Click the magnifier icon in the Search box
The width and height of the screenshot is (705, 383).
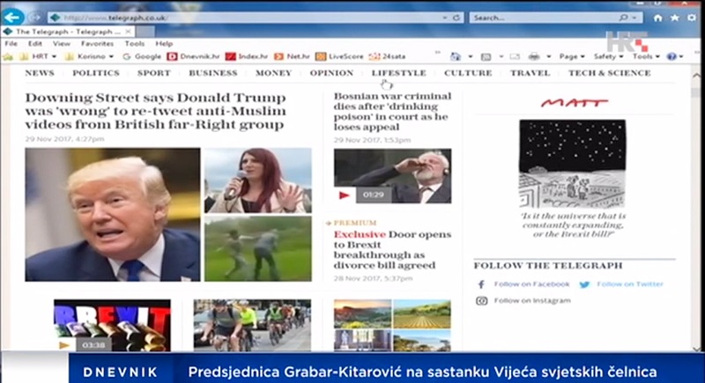coord(623,18)
